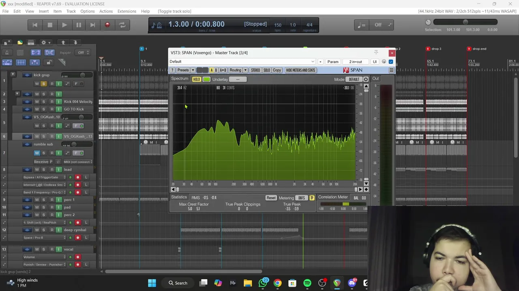Image resolution: width=519 pixels, height=291 pixels.
Task: Open SPAN spectrum mode settings gear
Action: [x=366, y=79]
